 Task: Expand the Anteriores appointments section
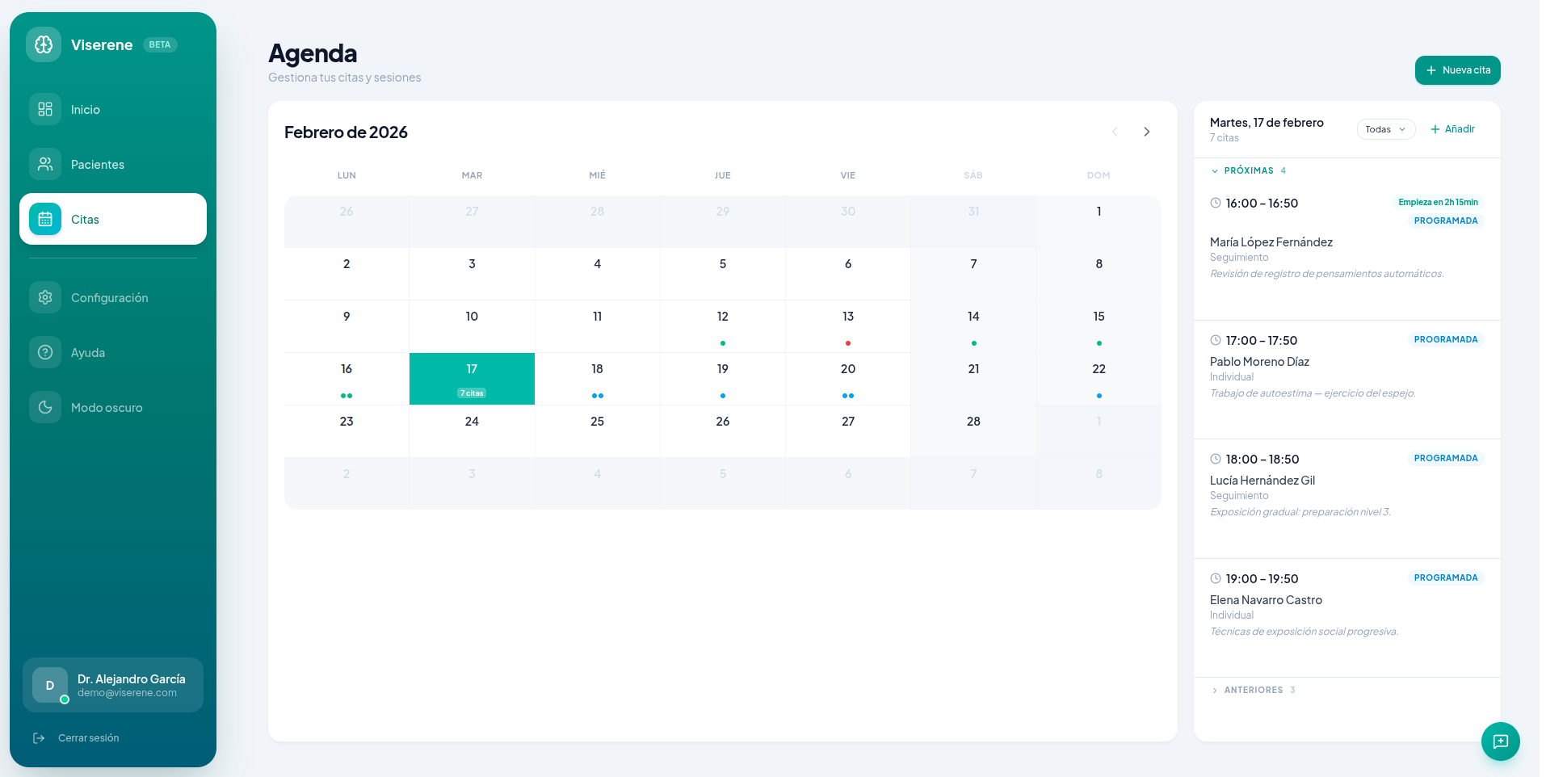click(x=1253, y=690)
